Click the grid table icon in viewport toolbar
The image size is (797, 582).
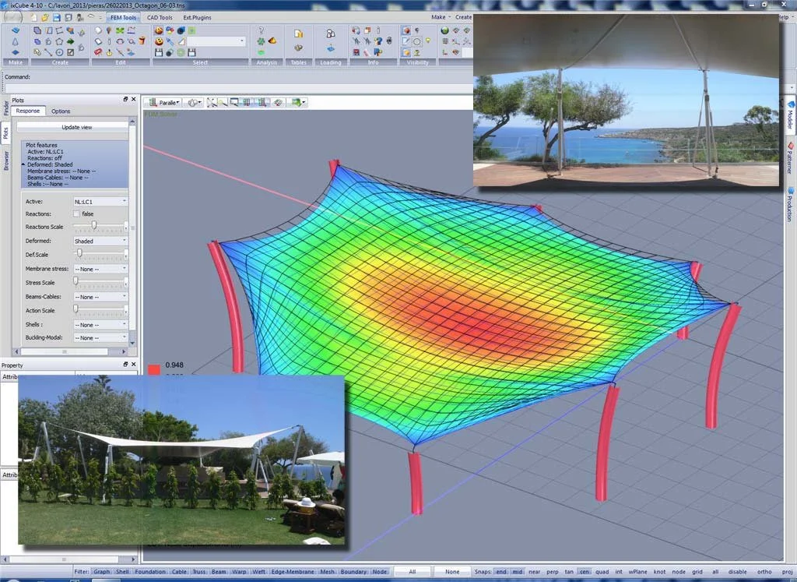tap(247, 102)
